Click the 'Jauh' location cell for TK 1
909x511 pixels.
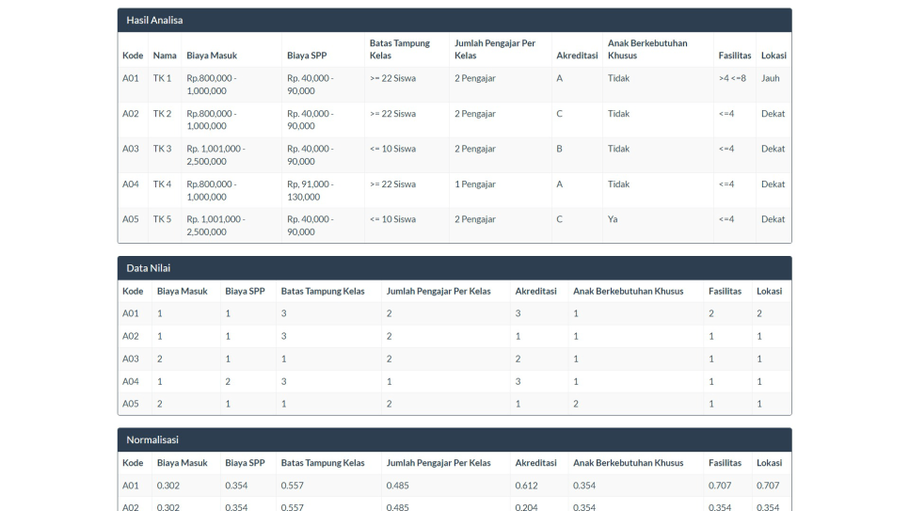(771, 78)
